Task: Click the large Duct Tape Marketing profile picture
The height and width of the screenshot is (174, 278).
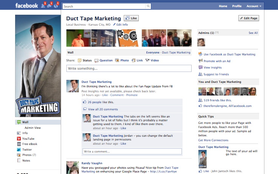Action: tap(38, 66)
